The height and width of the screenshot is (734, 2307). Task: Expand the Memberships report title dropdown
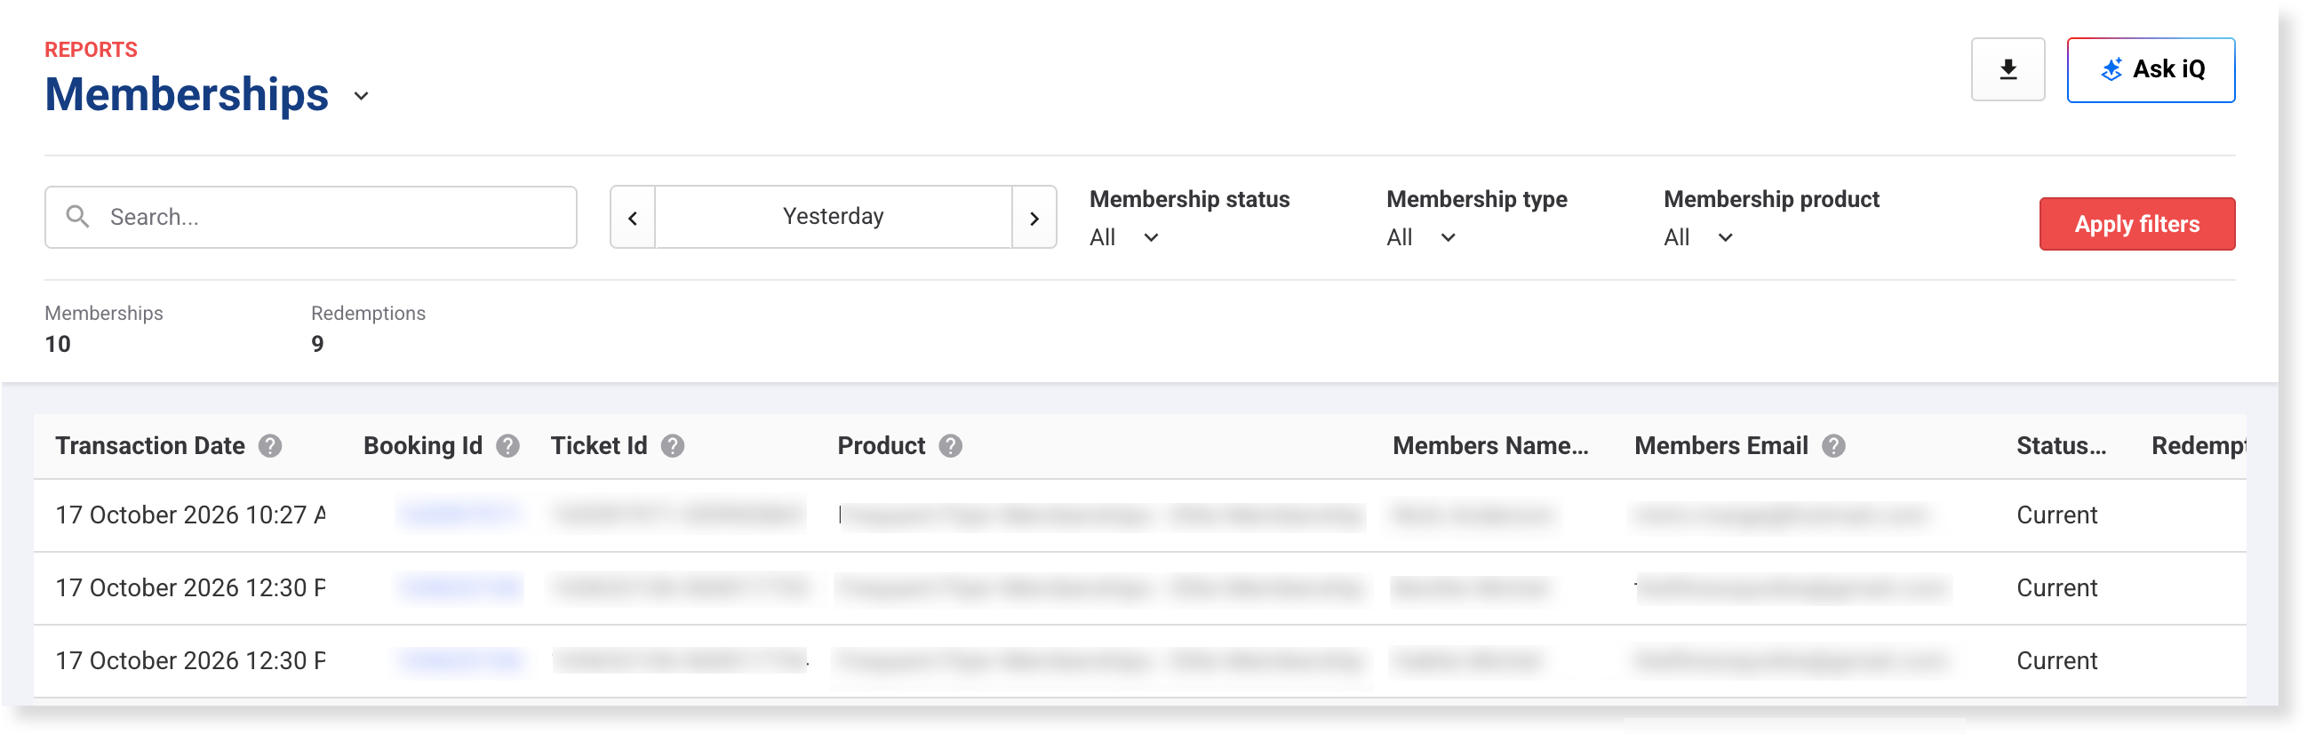point(361,96)
